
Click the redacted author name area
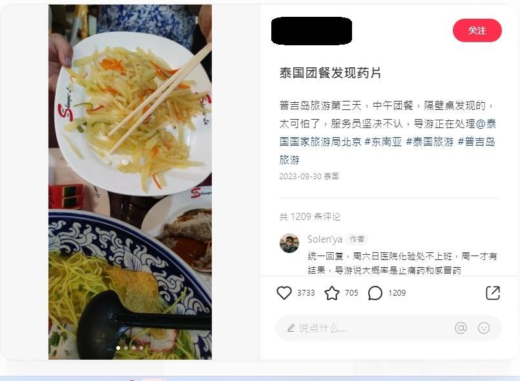pos(312,30)
